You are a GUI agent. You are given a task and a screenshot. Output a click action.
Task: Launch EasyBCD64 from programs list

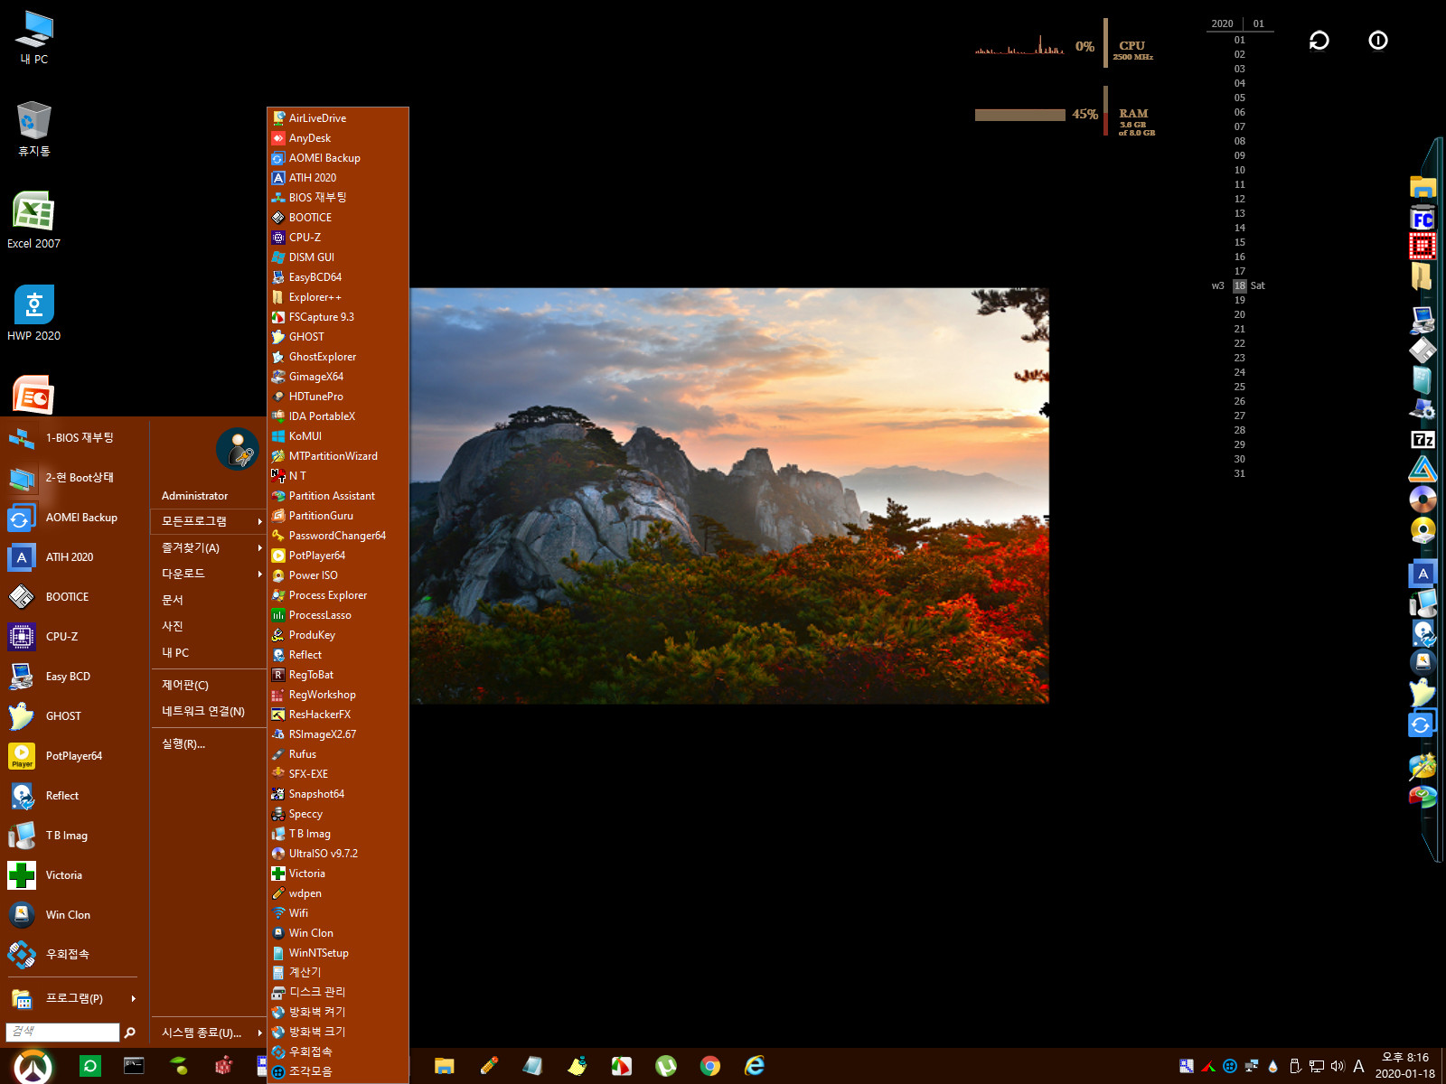[338, 277]
